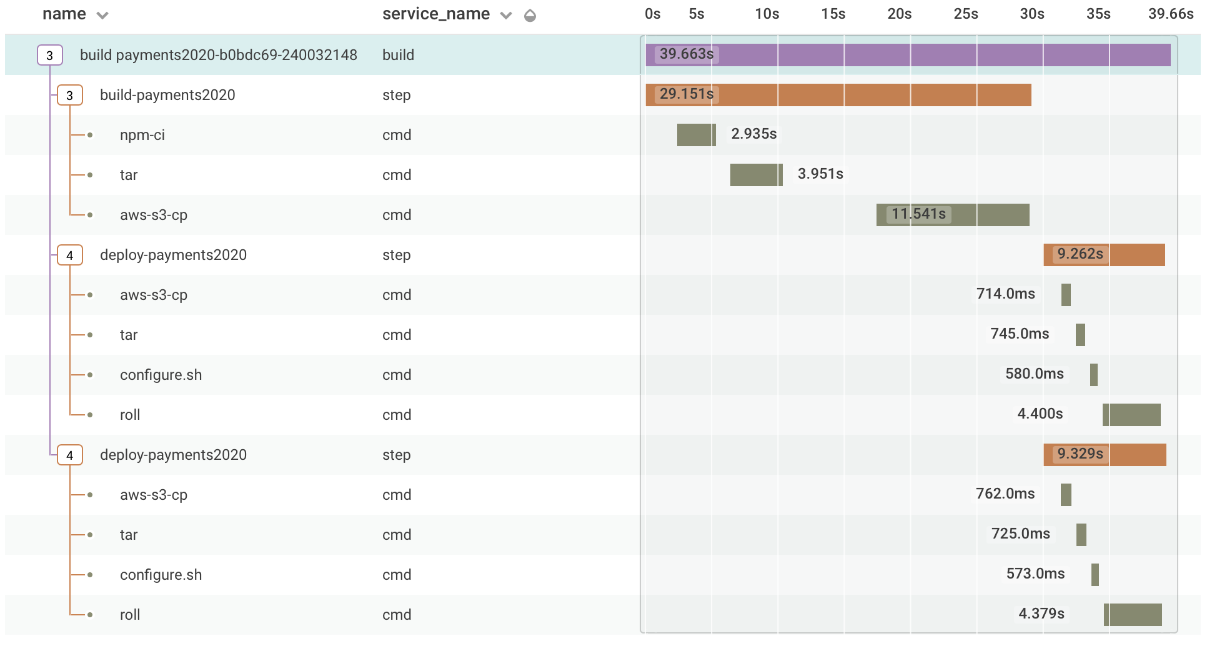Click the color-by droplet icon next to service_name
Image resolution: width=1207 pixels, height=651 pixels.
[x=530, y=16]
